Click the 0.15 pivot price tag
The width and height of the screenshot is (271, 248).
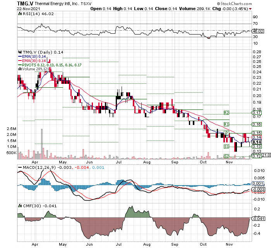point(257,133)
